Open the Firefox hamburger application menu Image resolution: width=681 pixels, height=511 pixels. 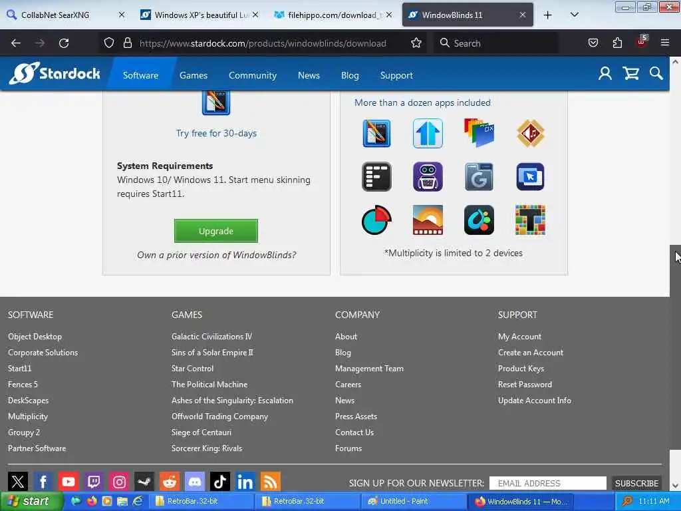[x=665, y=43]
